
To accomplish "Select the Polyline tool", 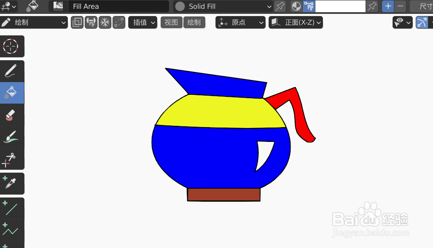I will (x=11, y=230).
